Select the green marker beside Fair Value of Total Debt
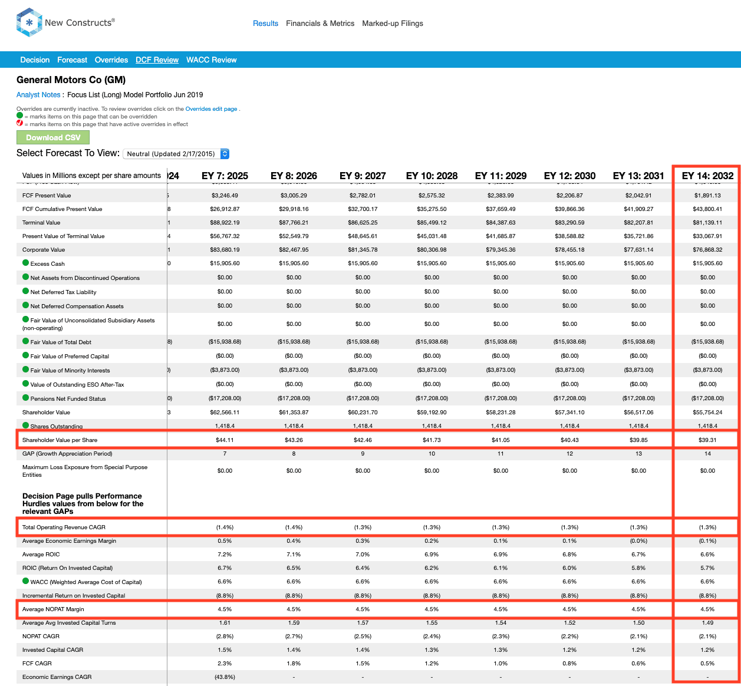This screenshot has width=741, height=686. click(x=26, y=341)
